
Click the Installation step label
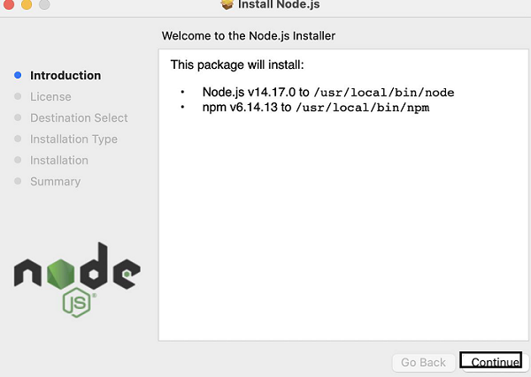coord(59,161)
